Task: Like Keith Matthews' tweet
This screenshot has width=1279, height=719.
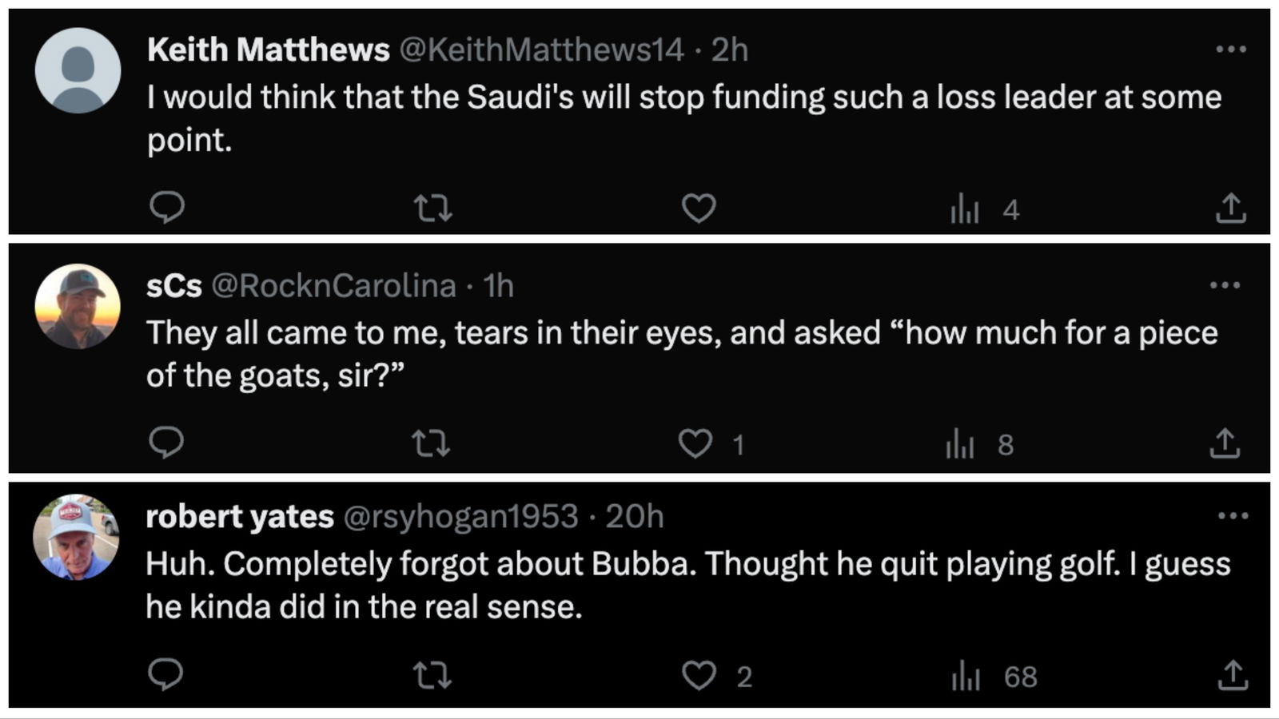Action: click(698, 209)
